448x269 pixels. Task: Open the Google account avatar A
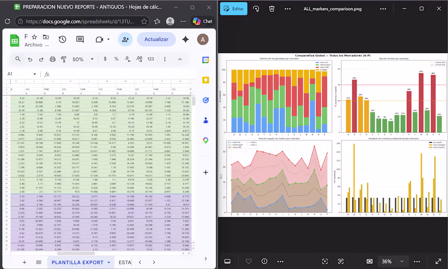tap(203, 39)
